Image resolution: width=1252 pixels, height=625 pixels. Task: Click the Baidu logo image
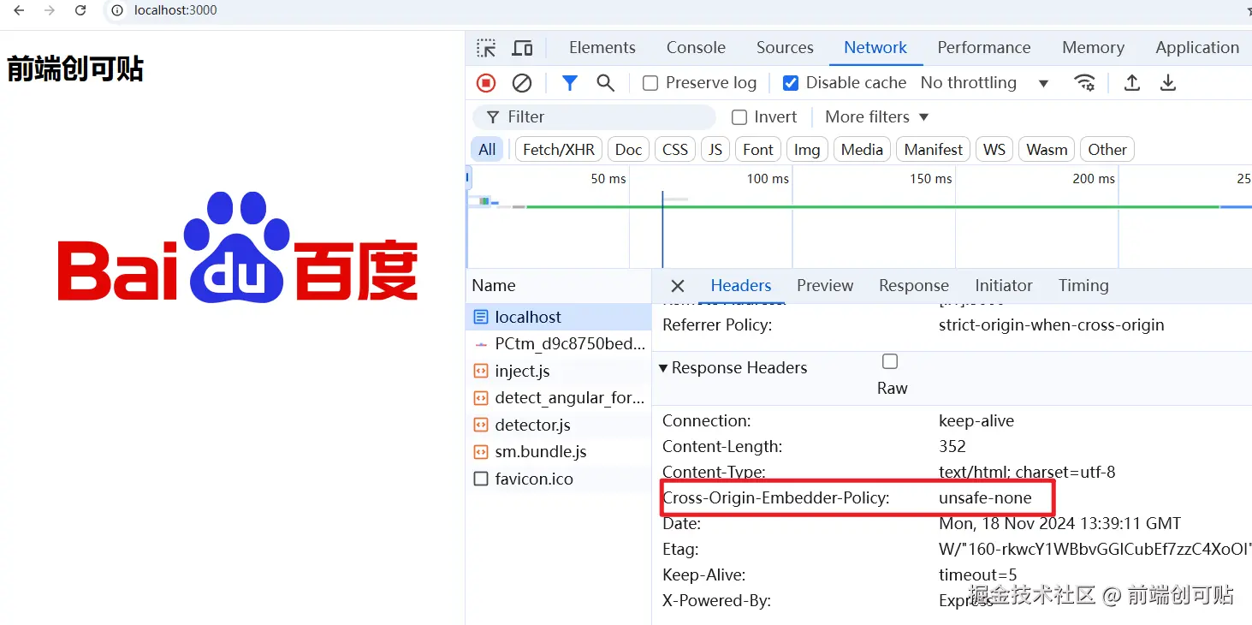click(238, 247)
